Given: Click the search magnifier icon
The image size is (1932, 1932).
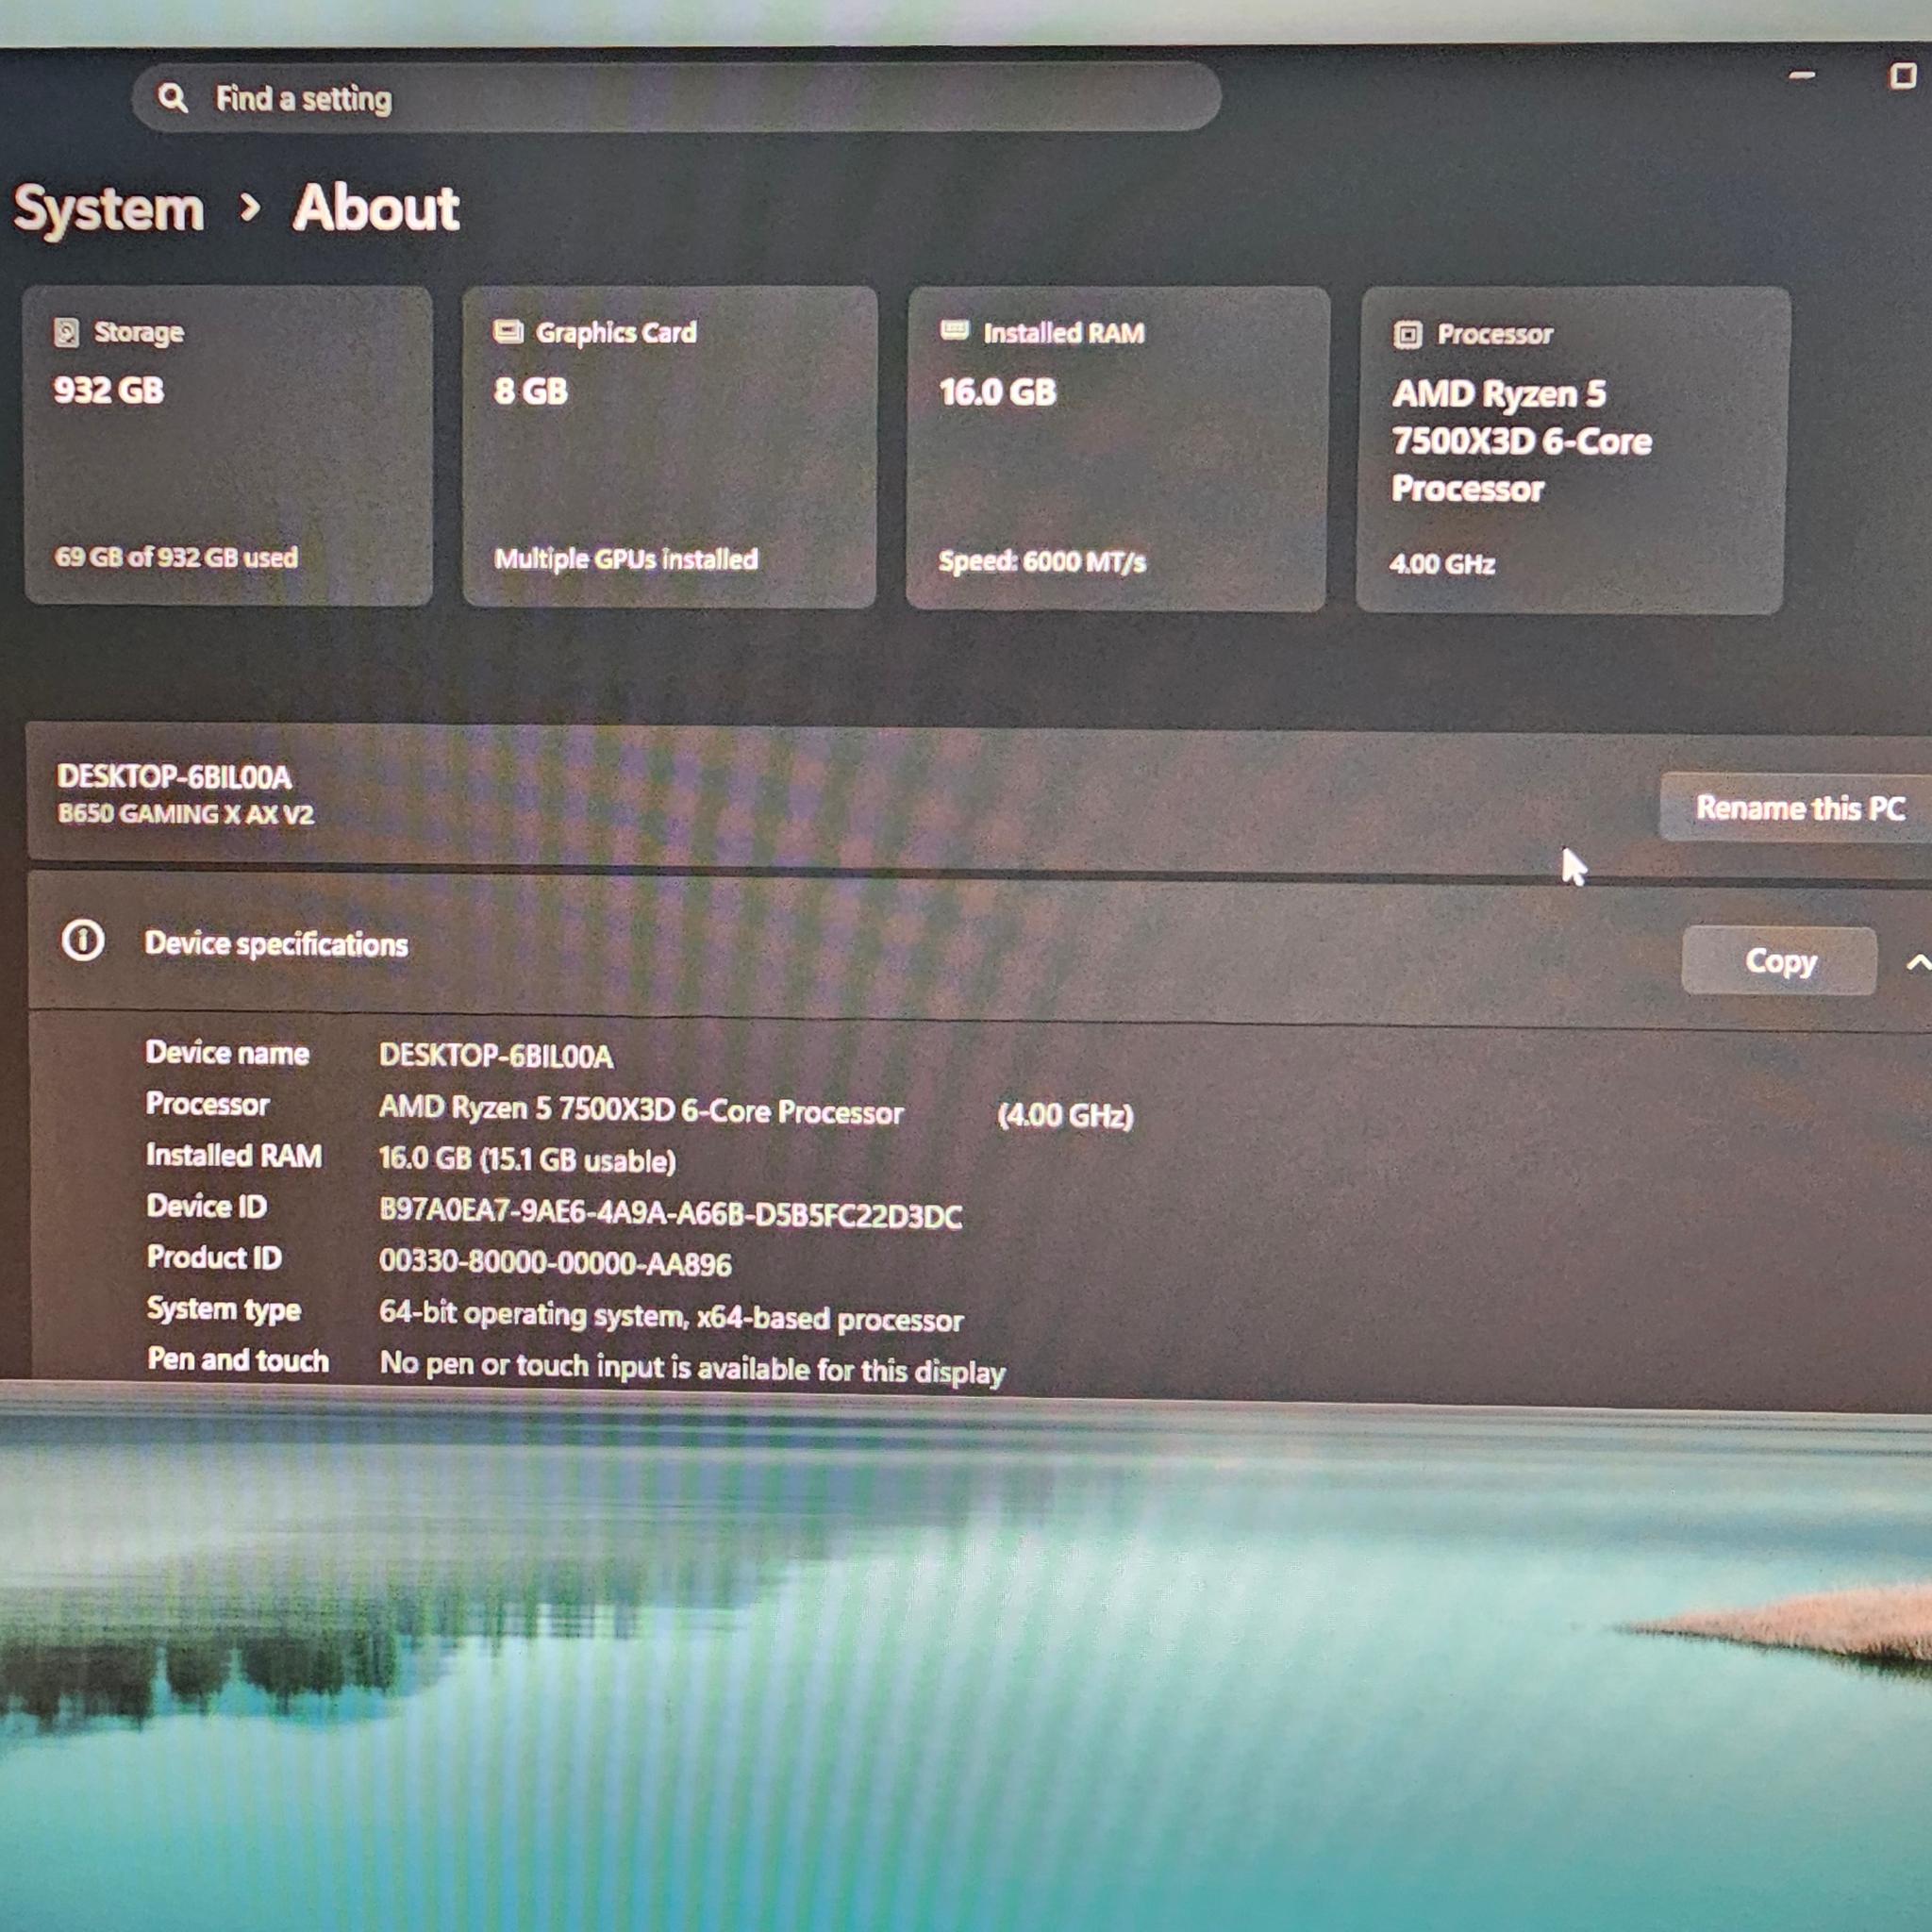Looking at the screenshot, I should (x=172, y=98).
